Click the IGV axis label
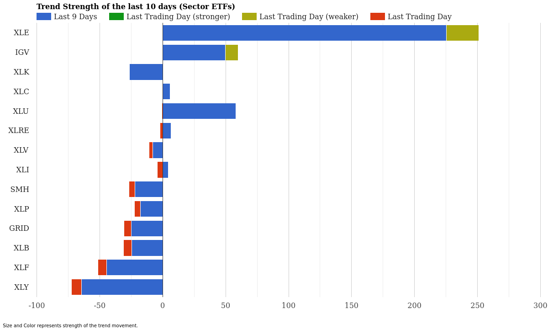Viewport: 548px width, 330px height. 22,53
